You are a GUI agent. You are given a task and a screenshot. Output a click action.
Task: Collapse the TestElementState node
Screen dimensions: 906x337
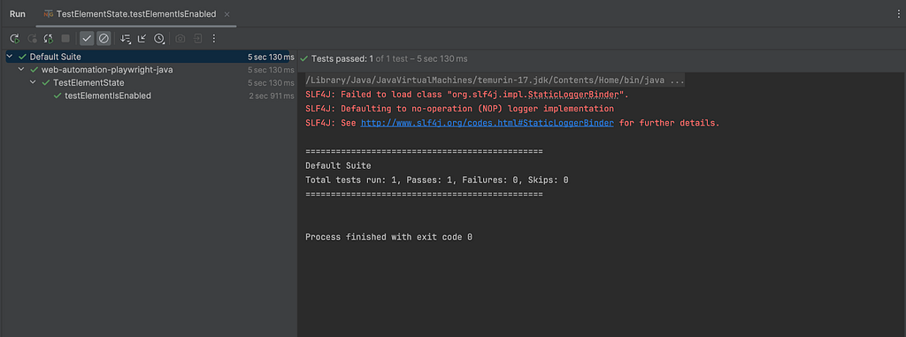coord(33,82)
